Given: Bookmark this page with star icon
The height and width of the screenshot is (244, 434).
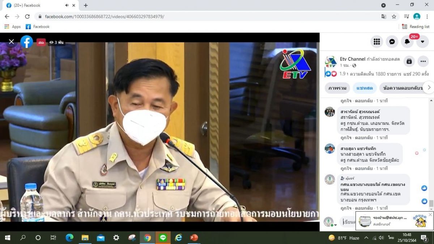Looking at the screenshot, I should 394,17.
